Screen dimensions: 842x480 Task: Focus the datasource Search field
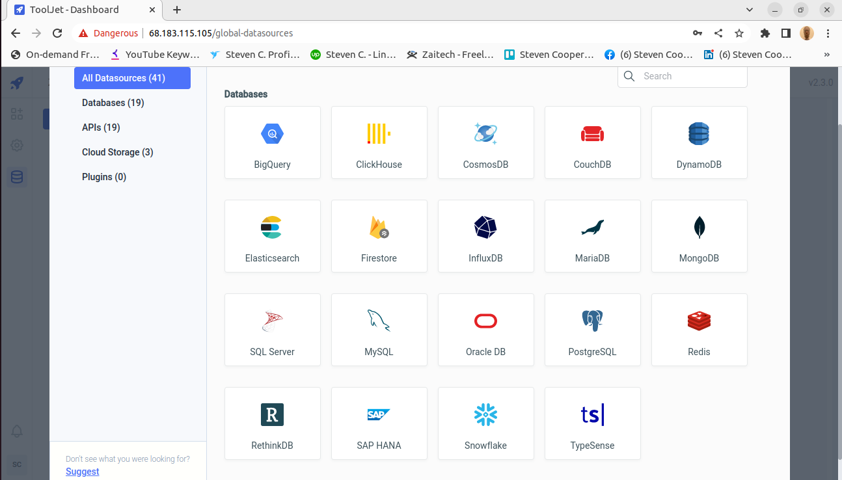(x=682, y=76)
